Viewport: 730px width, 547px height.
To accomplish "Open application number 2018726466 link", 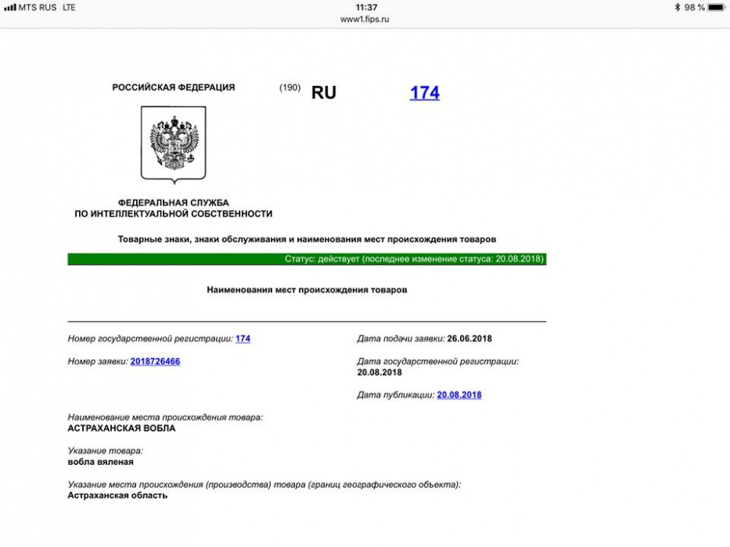I will [x=155, y=361].
